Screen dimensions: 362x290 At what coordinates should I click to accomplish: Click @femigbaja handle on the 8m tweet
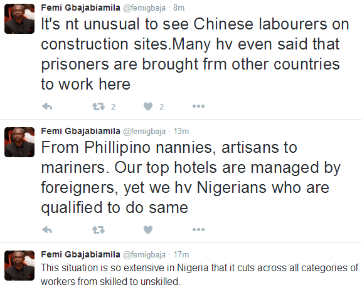(144, 8)
